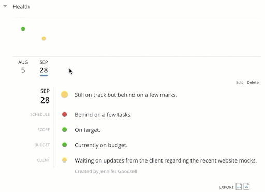265x192 pixels.
Task: Click the green Scope status dot
Action: point(64,130)
